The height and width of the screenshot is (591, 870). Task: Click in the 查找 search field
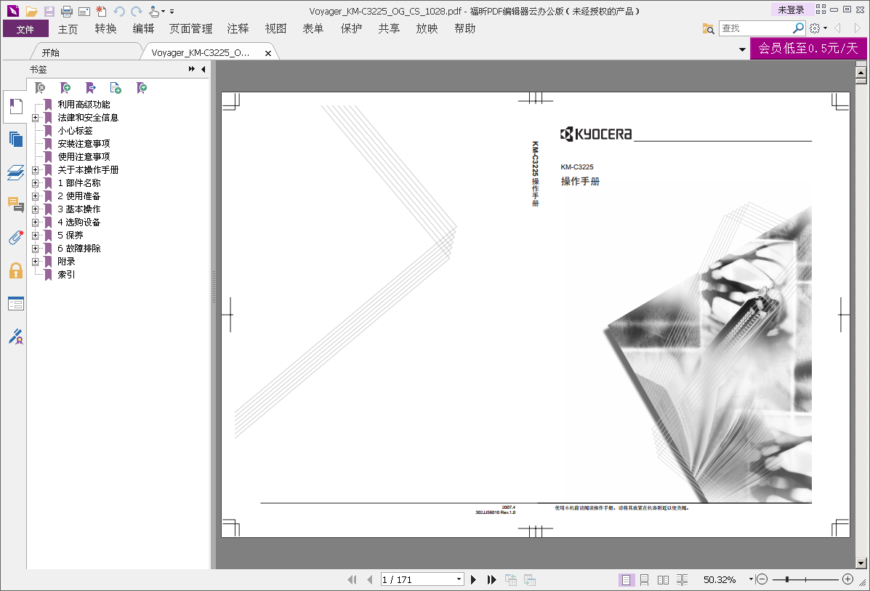(756, 28)
